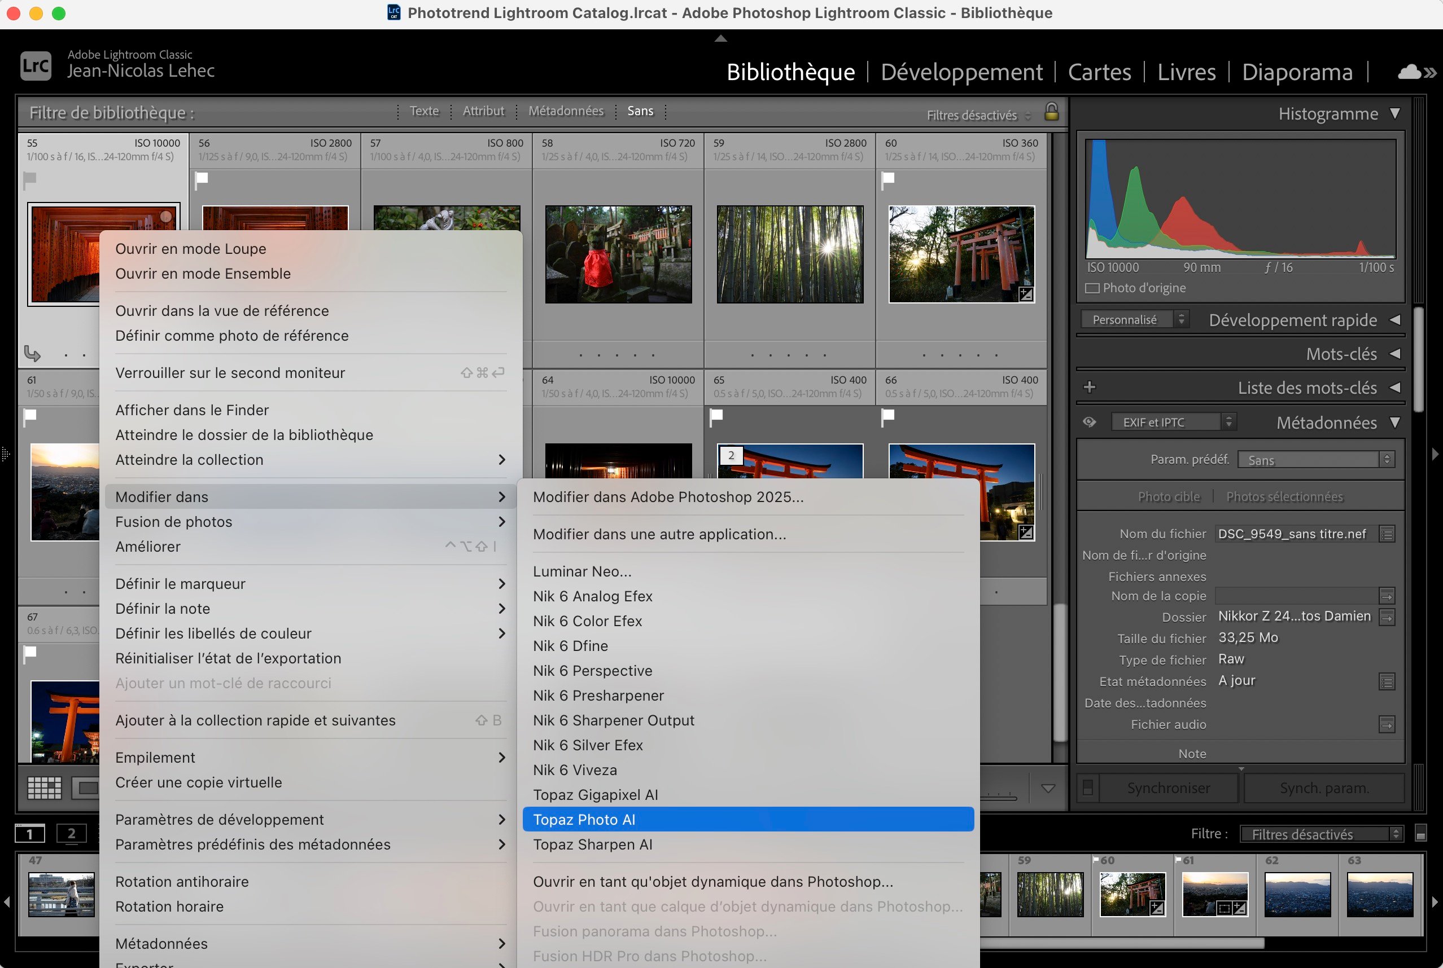Select filmstrip thumbnail 62
The height and width of the screenshot is (968, 1443).
coord(1297,894)
